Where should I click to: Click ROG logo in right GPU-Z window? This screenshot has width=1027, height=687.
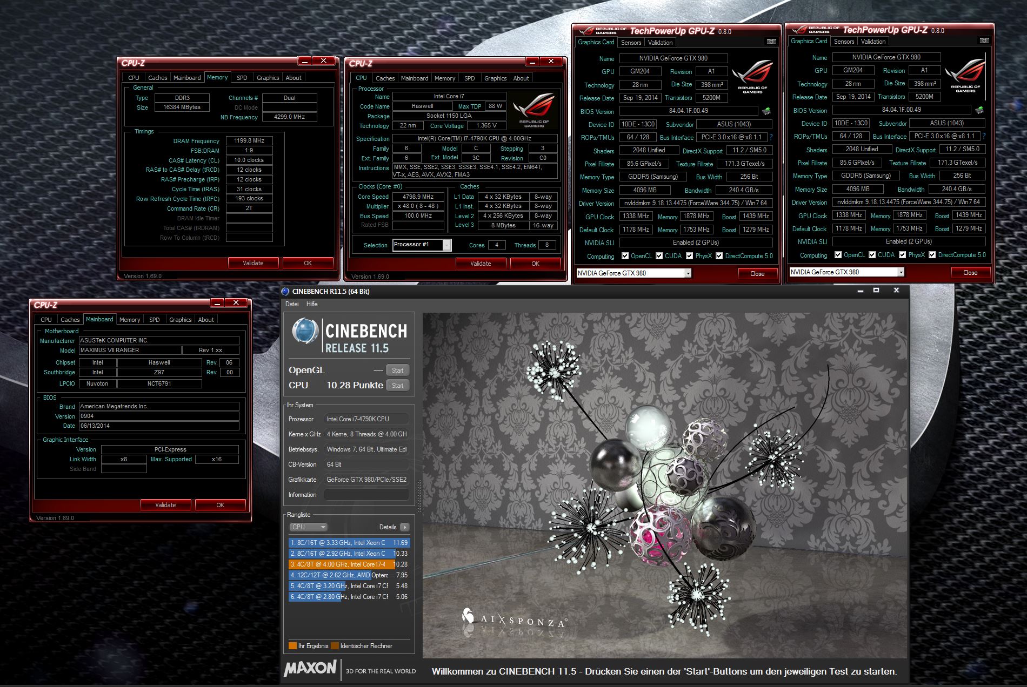click(x=965, y=76)
